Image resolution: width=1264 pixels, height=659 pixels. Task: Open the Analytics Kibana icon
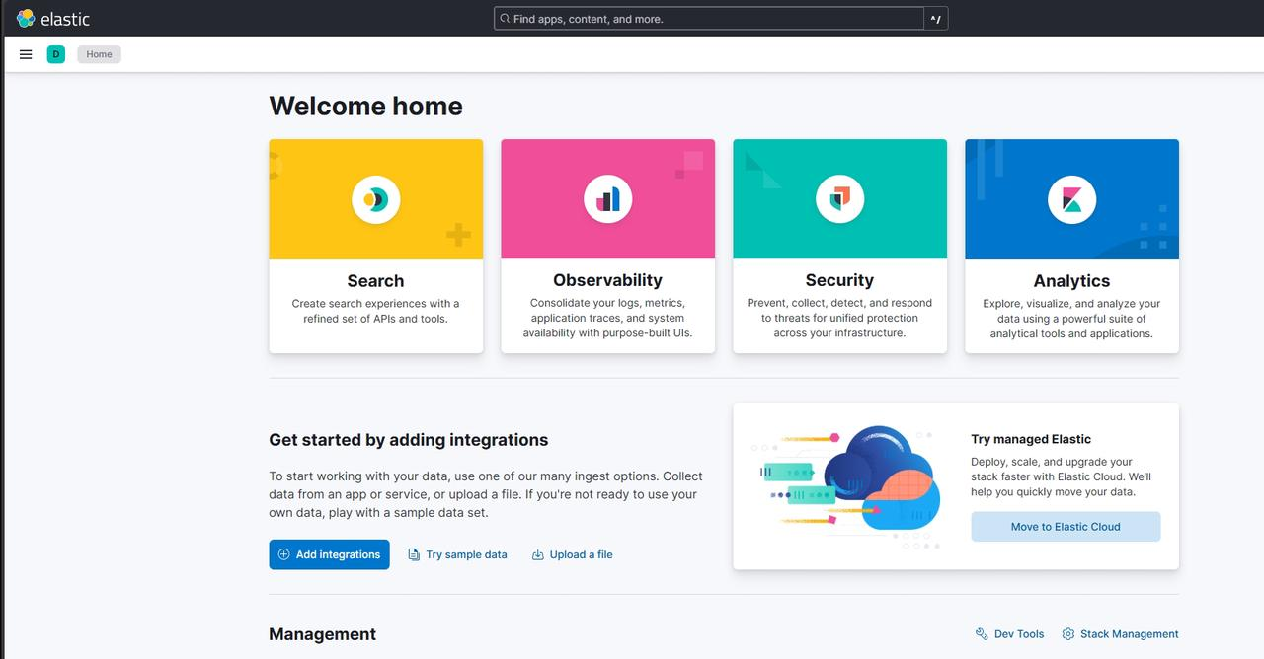(1071, 199)
